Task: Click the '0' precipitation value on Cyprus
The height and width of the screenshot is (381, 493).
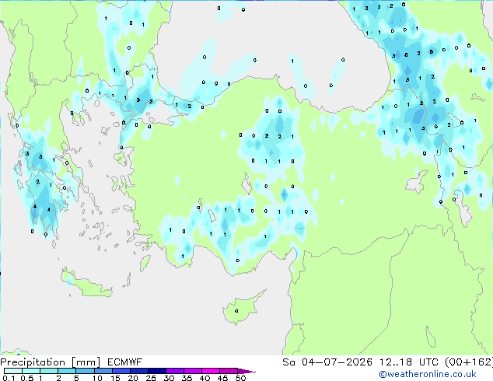Action: coord(236,310)
